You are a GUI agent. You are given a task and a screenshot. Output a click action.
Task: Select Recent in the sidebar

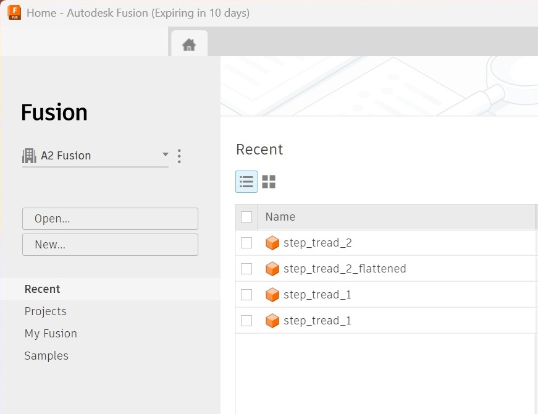point(42,289)
